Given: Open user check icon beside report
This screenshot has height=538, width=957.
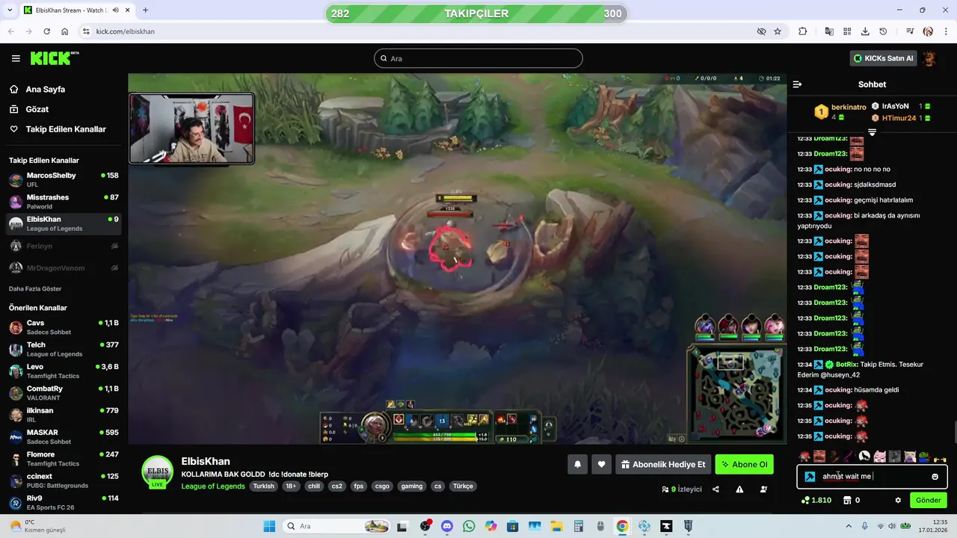Looking at the screenshot, I should [x=763, y=489].
